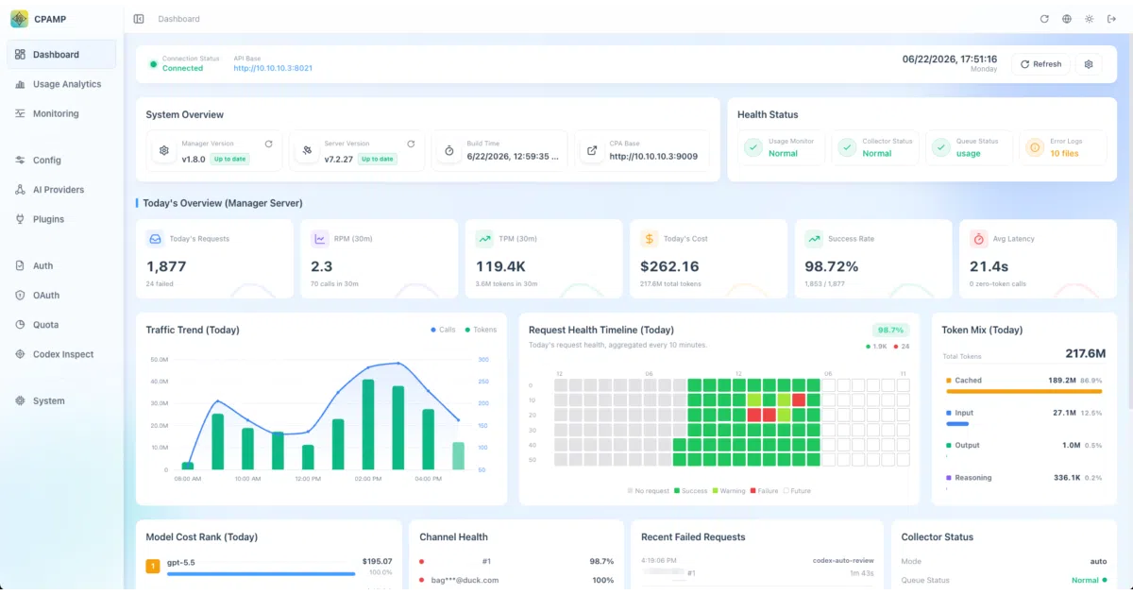This screenshot has width=1133, height=595.
Task: Click the Input token progress bar
Action: click(956, 423)
